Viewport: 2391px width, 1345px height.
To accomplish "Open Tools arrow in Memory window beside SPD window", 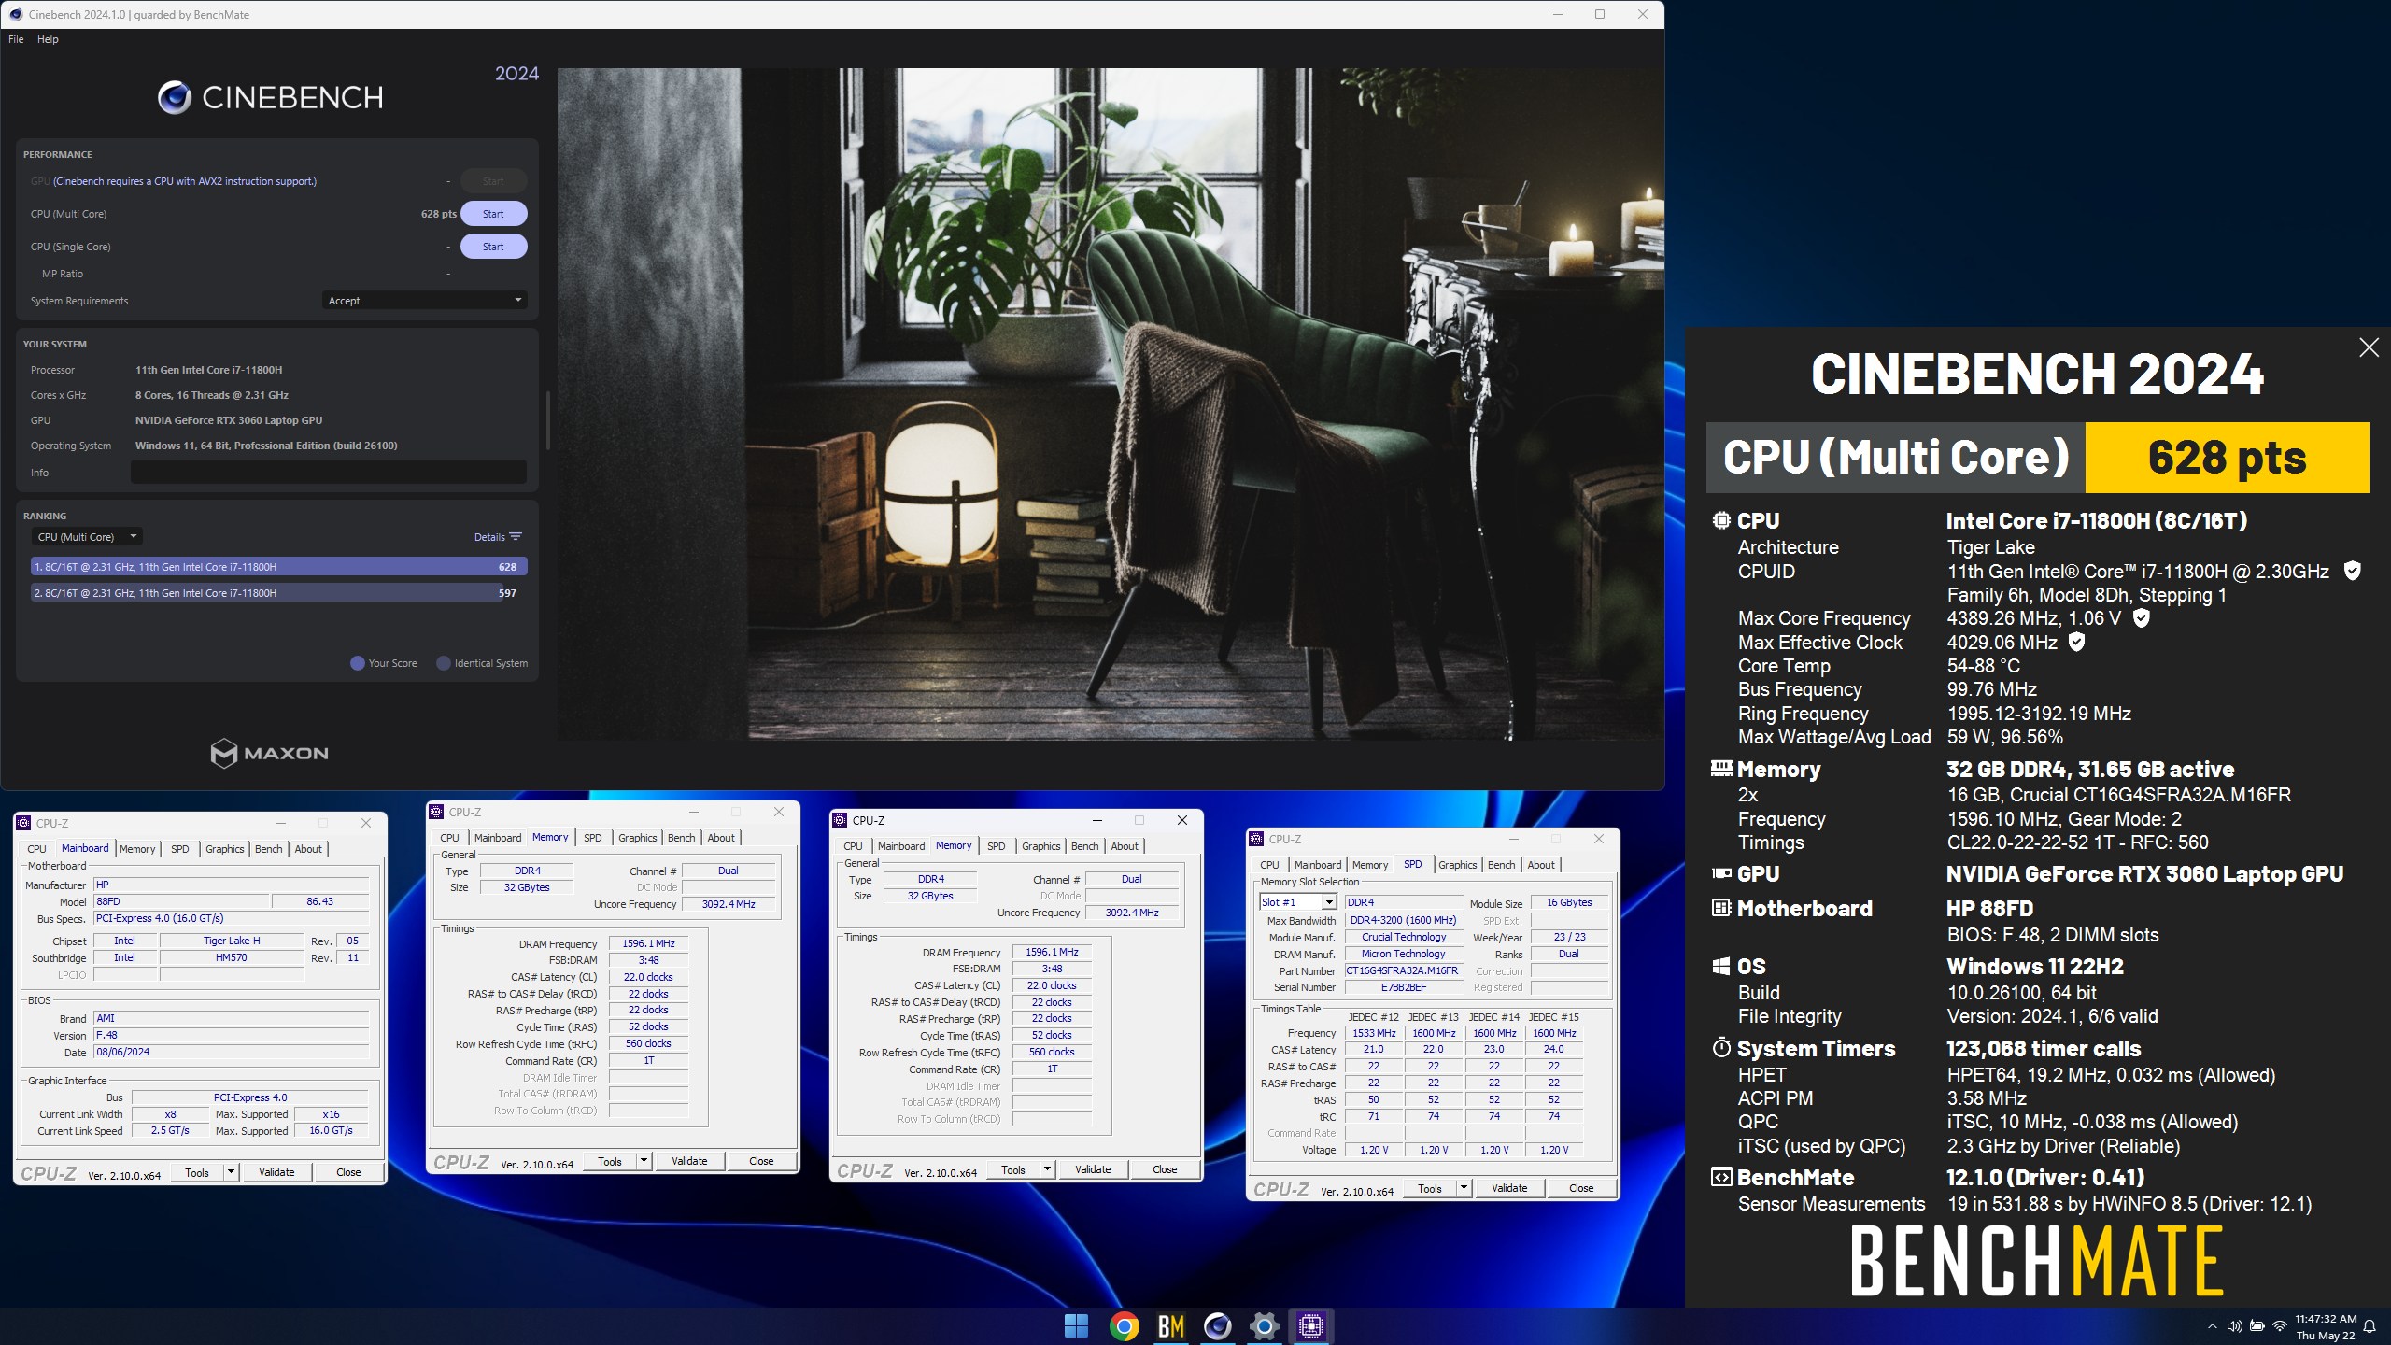I will tap(1048, 1169).
